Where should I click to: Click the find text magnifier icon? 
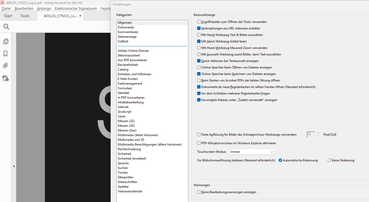(x=6, y=27)
